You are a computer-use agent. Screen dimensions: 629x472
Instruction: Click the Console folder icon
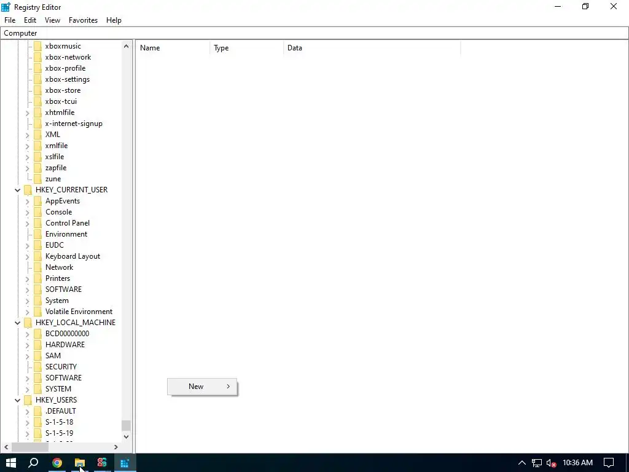pyautogui.click(x=37, y=212)
